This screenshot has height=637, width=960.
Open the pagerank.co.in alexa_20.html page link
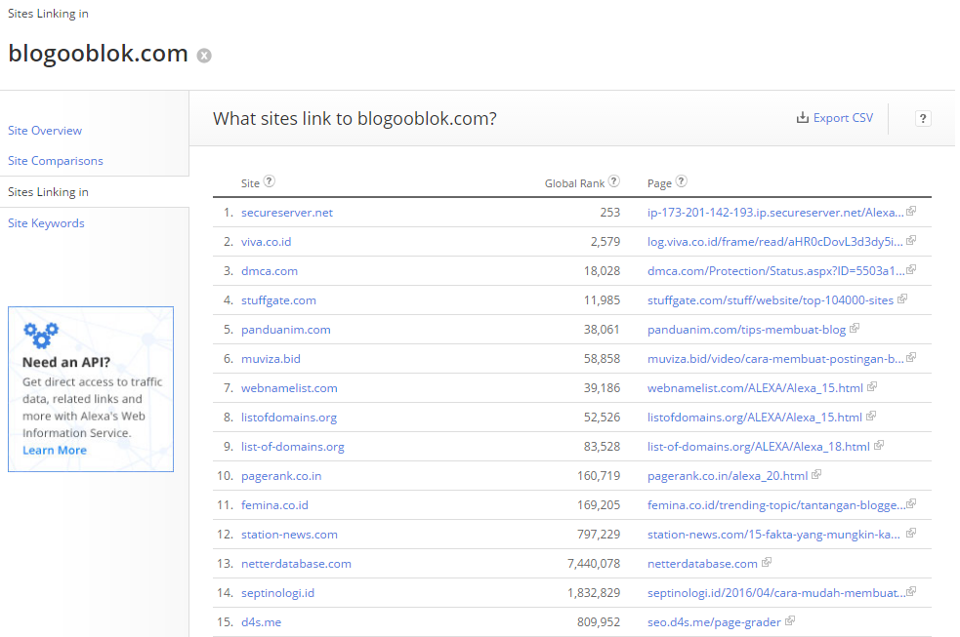728,475
